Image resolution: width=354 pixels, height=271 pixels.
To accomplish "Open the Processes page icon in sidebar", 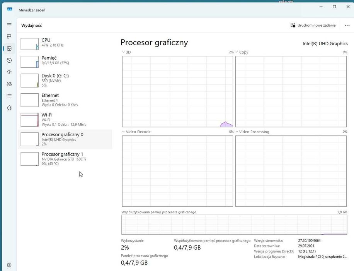I will point(9,36).
